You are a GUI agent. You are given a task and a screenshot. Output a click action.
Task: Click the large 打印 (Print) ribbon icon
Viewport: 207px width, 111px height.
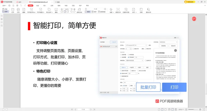(x=18, y=10)
